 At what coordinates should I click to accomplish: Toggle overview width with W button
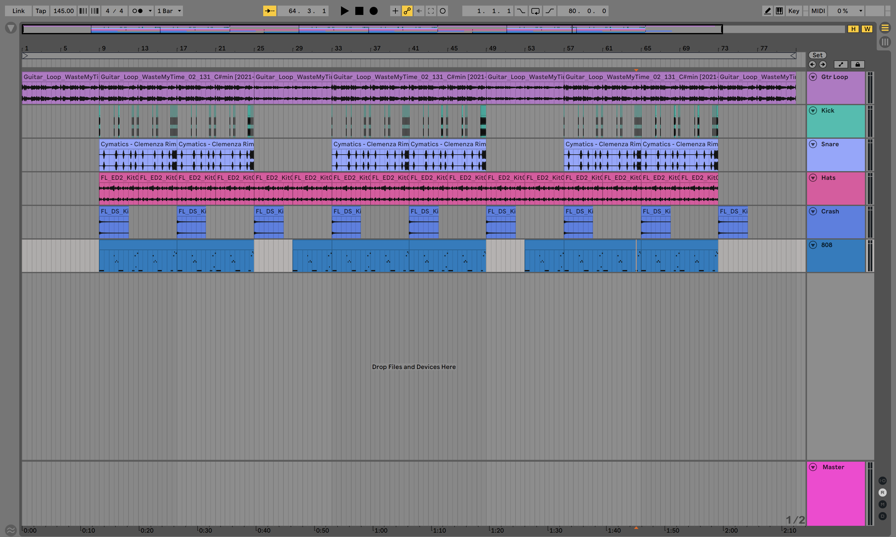click(x=867, y=29)
